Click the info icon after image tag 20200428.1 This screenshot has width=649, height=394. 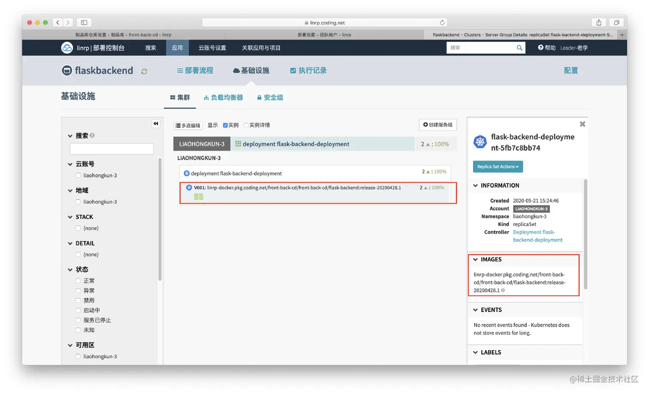pyautogui.click(x=503, y=291)
